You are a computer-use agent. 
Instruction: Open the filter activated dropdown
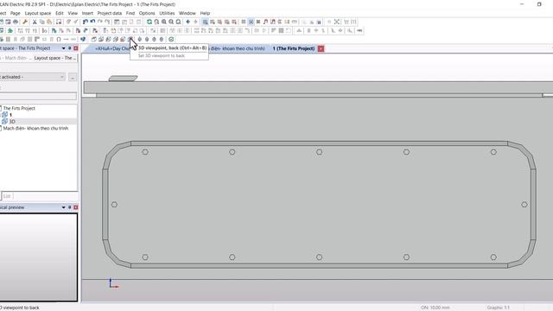[32, 77]
